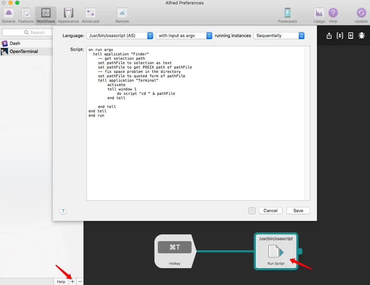Add a new workflow with plus button
The height and width of the screenshot is (285, 370).
click(x=72, y=282)
